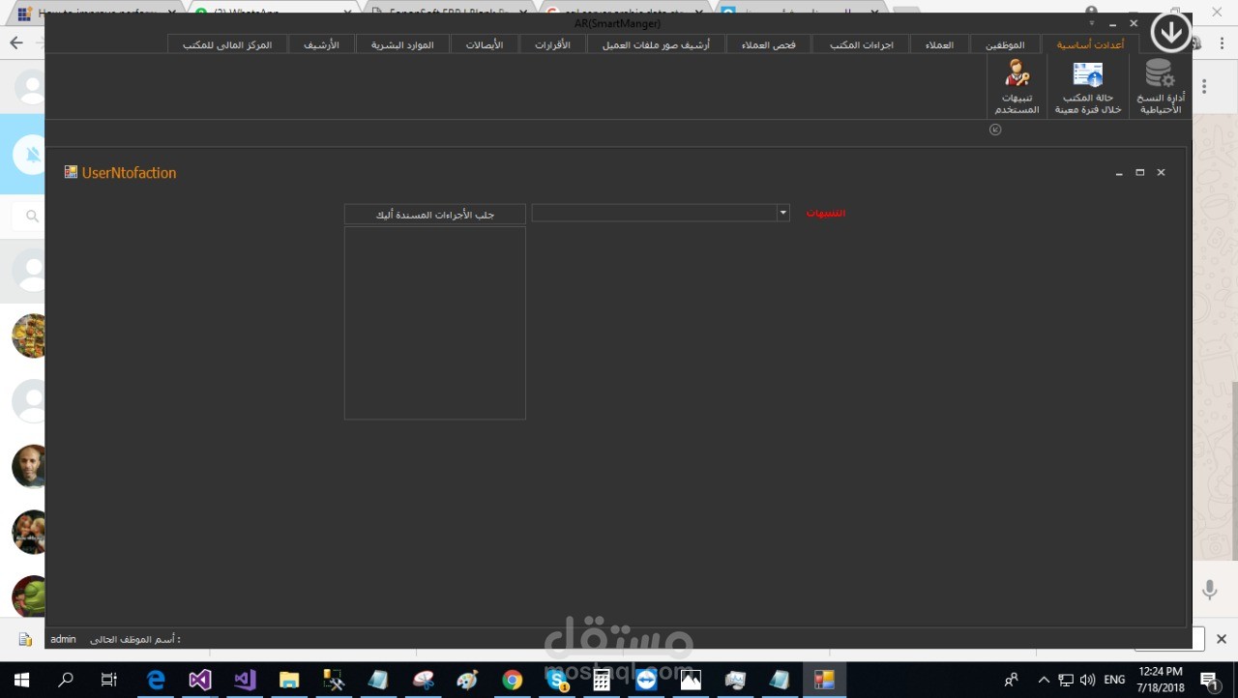Viewport: 1238px width, 698px height.
Task: Open the فحص العملاء tab
Action: [768, 44]
